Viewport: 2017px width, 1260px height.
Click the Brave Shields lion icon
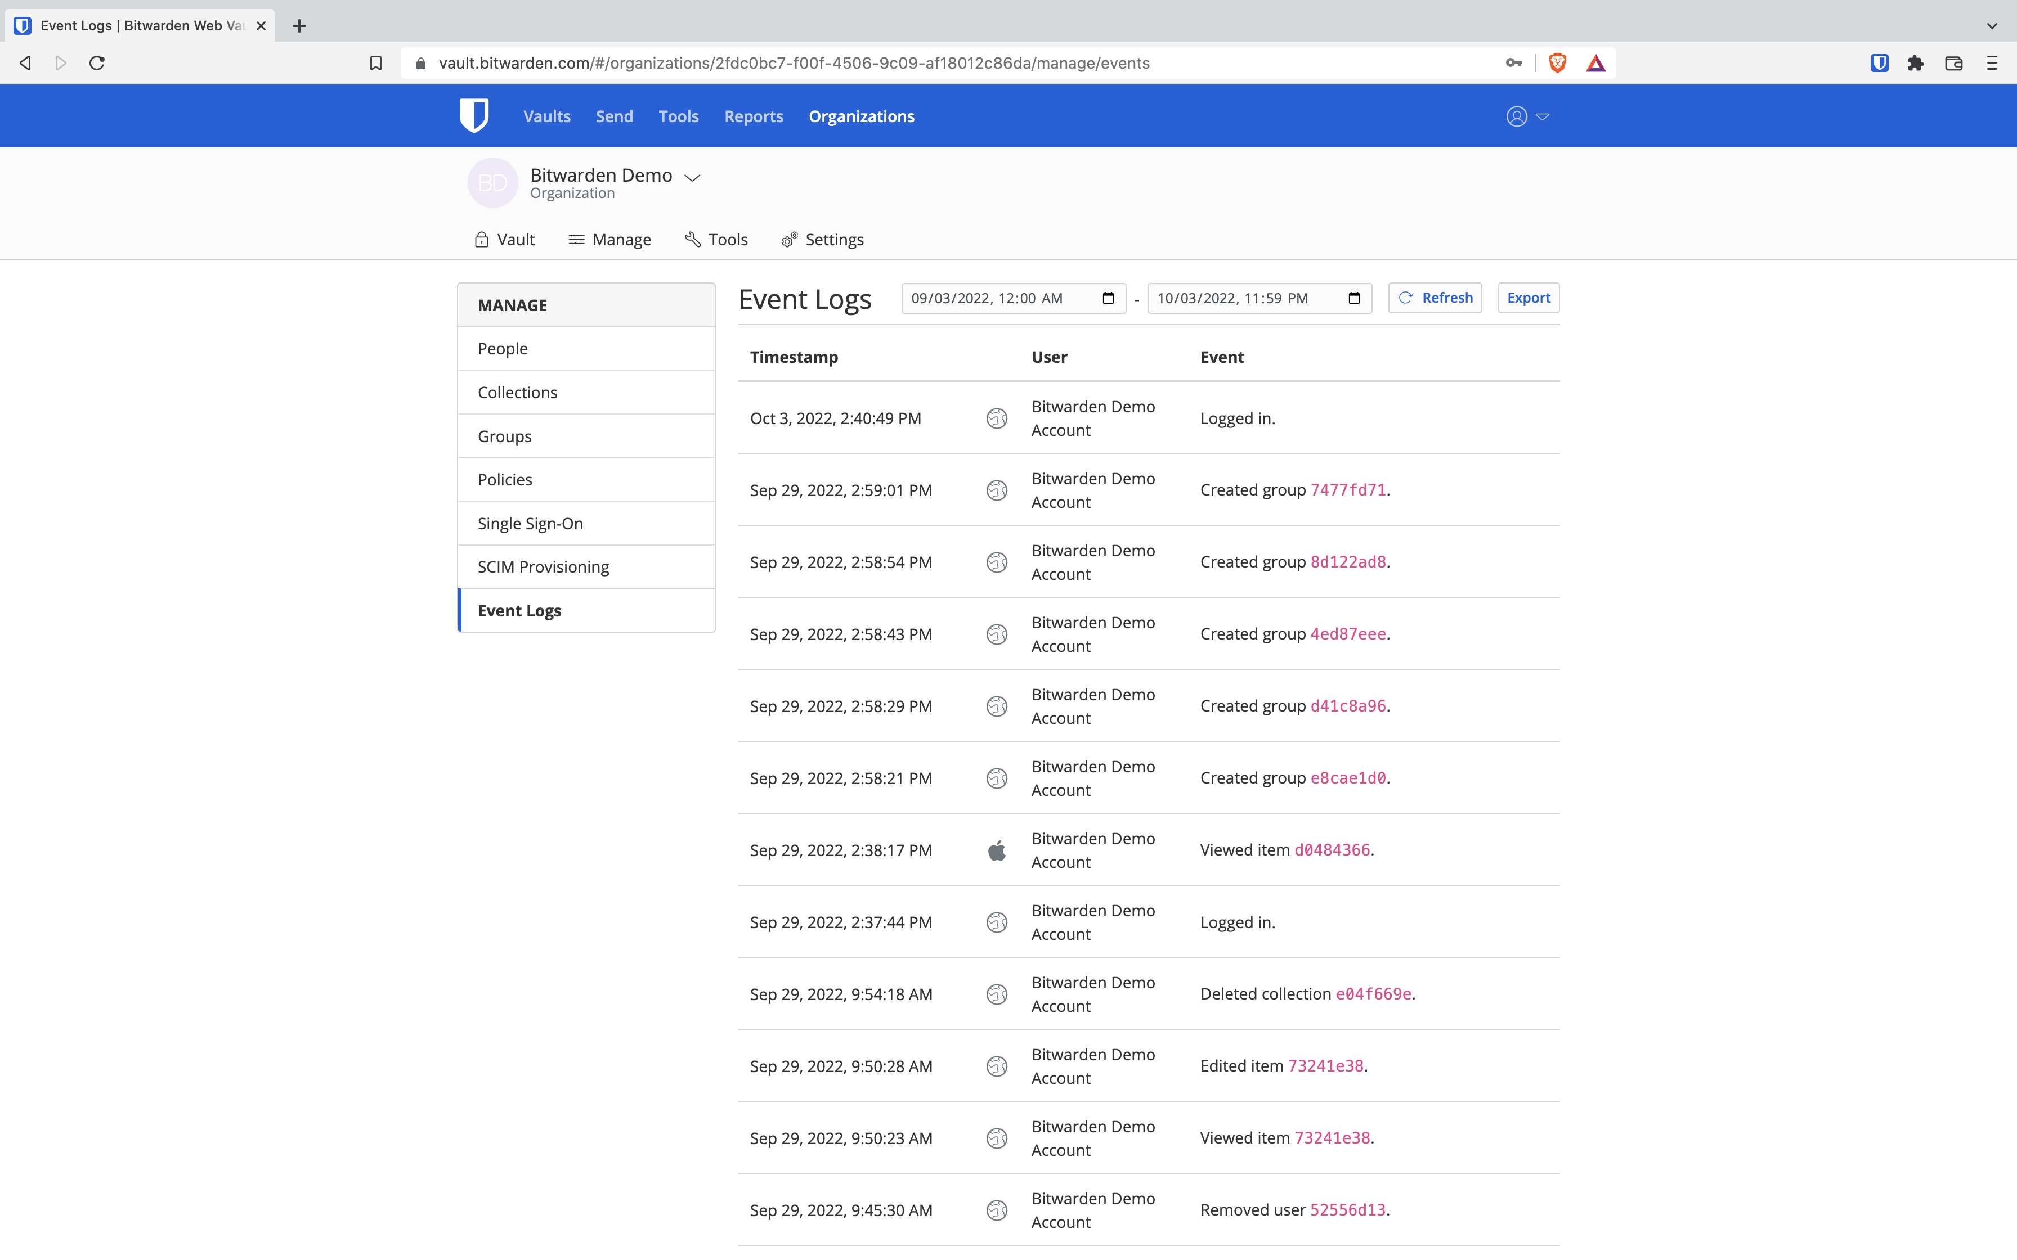click(x=1557, y=64)
